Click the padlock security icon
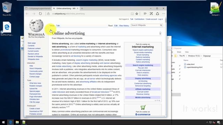 (48, 14)
